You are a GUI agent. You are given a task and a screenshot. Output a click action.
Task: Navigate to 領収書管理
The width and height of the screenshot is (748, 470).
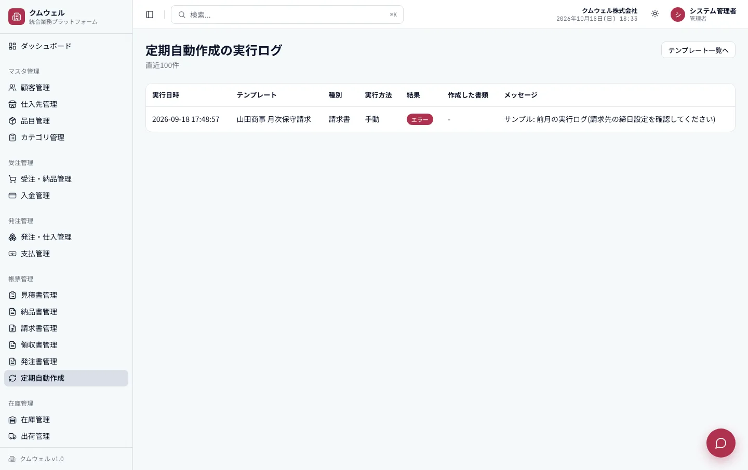(x=66, y=345)
